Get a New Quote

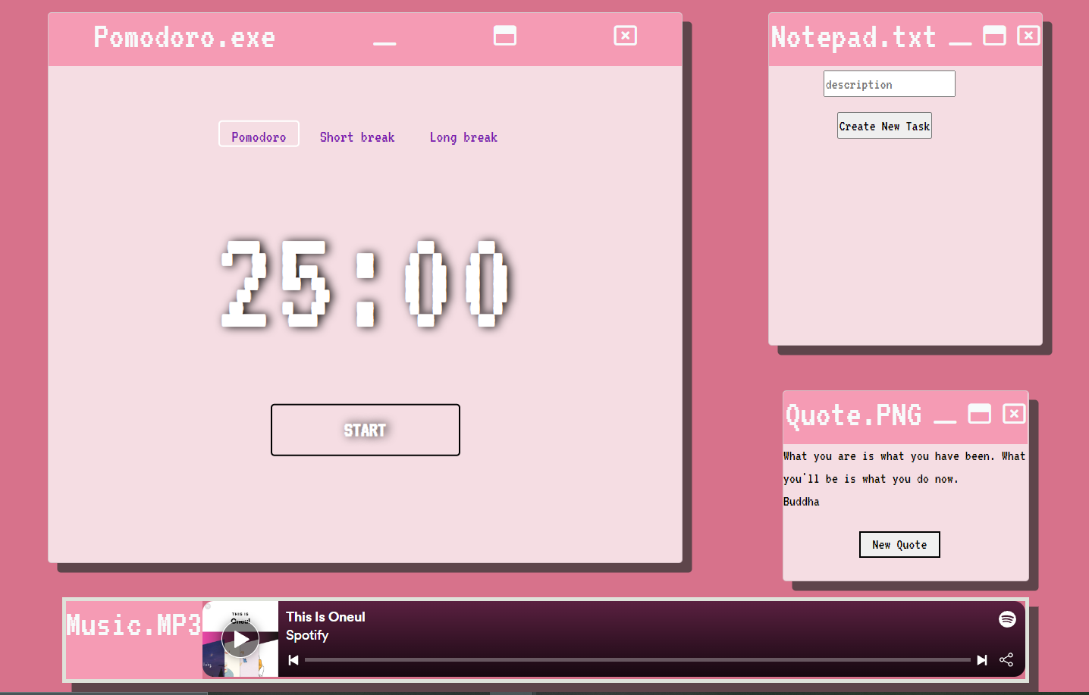899,544
